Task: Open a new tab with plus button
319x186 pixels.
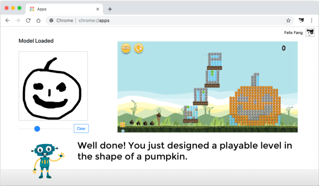Action: point(110,9)
